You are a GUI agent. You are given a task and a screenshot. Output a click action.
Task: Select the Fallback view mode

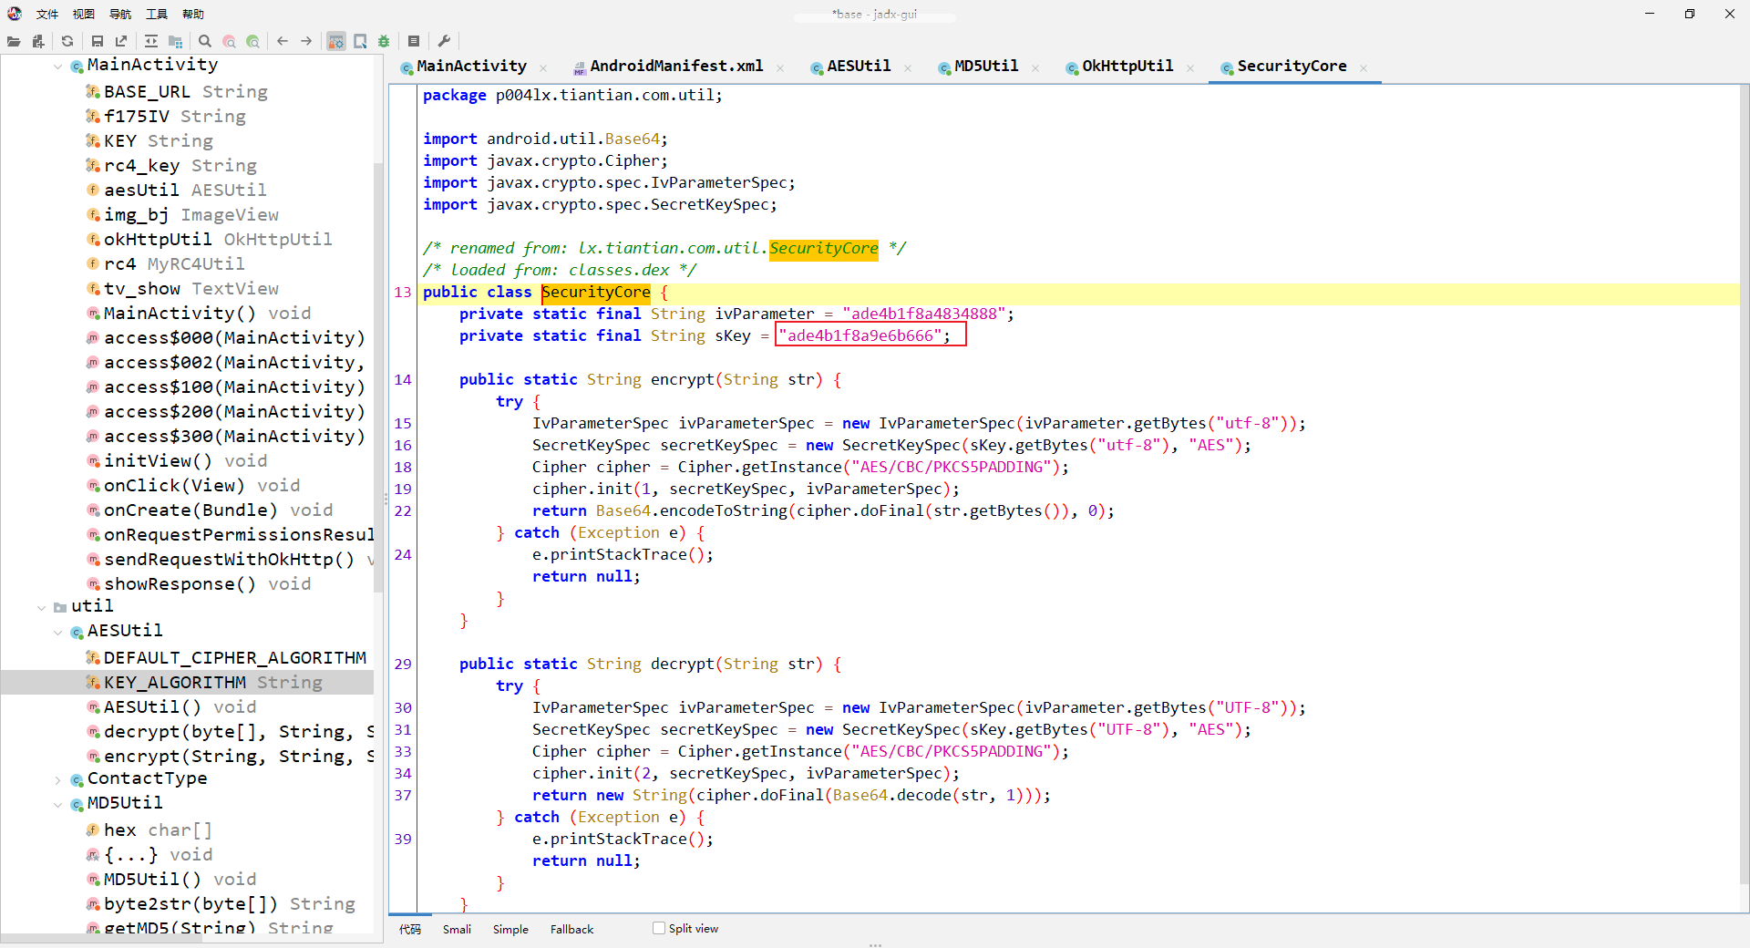click(571, 929)
